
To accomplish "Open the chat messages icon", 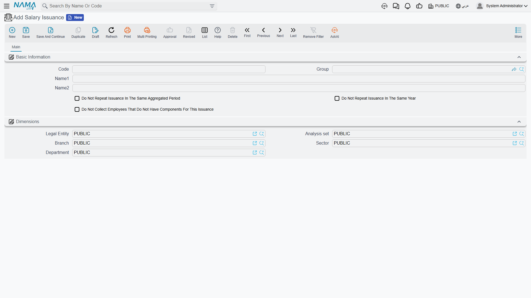I will coord(396,6).
